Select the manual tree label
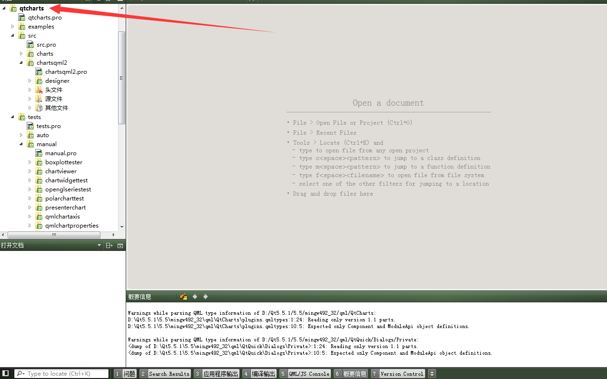Image resolution: width=607 pixels, height=379 pixels. point(47,144)
